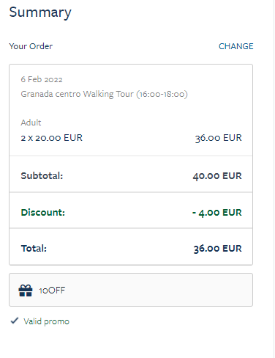Click the green Discount label
The image size is (275, 358).
coord(43,213)
